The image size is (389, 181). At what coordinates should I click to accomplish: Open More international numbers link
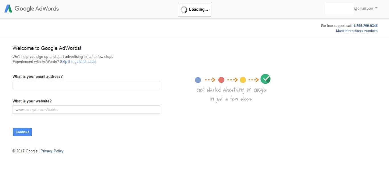coord(357,31)
